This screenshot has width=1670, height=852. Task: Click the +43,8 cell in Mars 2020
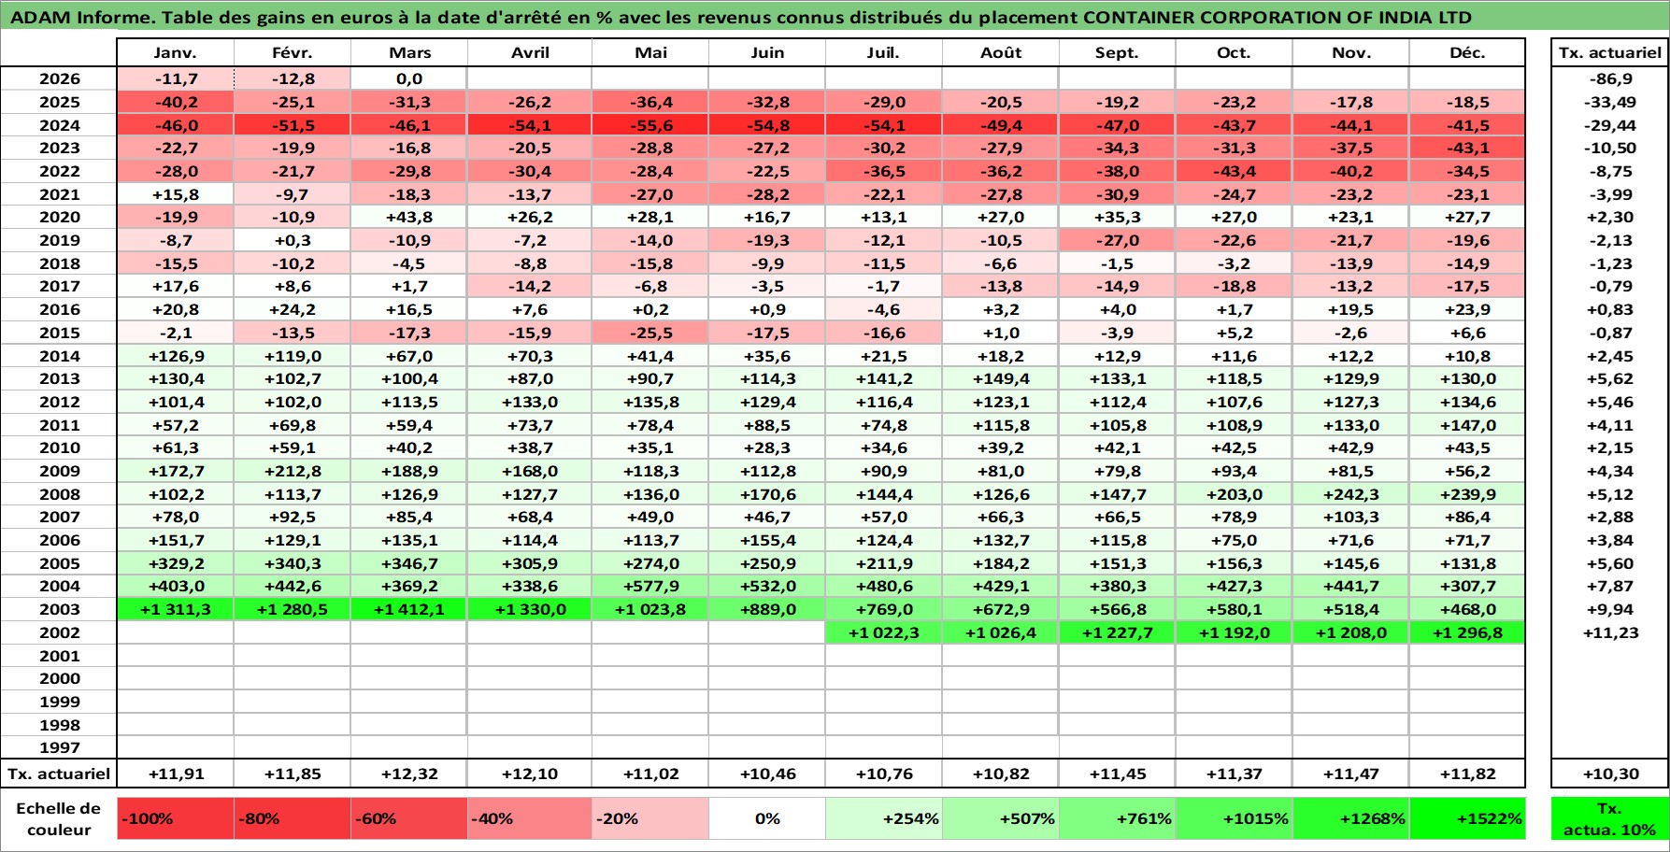408,217
